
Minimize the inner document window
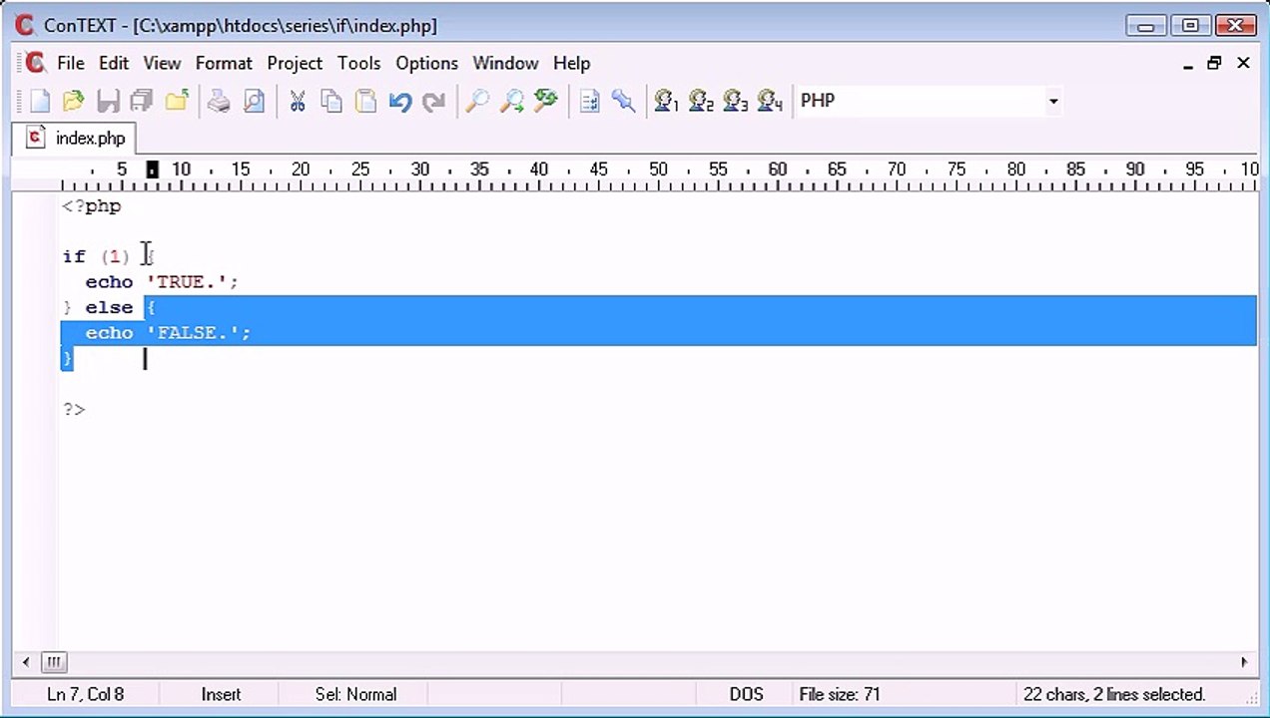point(1188,63)
